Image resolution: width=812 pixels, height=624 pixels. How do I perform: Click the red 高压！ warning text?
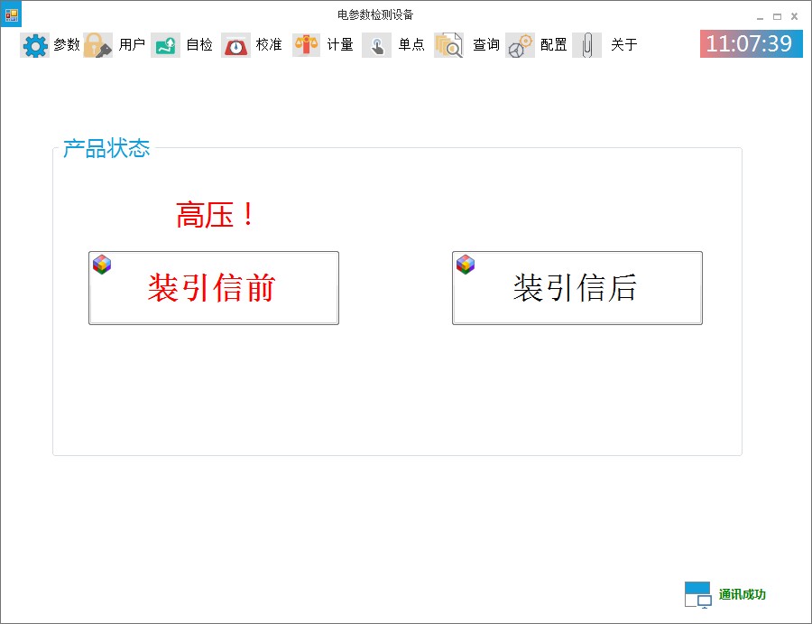216,215
